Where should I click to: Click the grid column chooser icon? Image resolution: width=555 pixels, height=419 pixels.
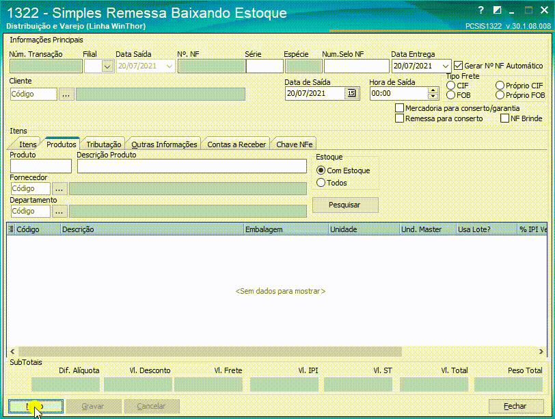[11, 229]
